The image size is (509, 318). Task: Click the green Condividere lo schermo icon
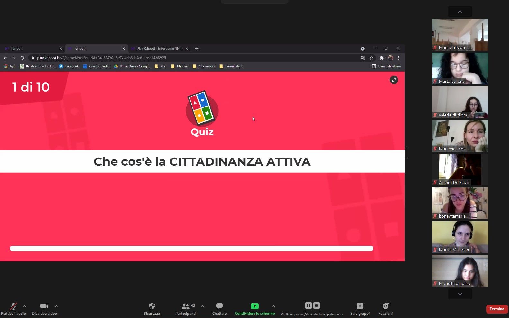[x=254, y=306]
